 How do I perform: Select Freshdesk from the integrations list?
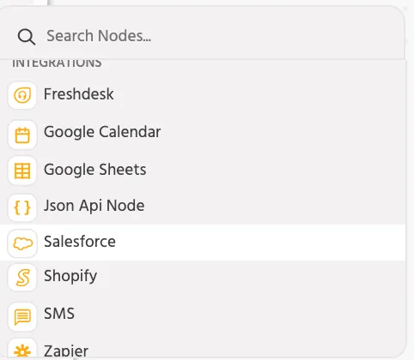pyautogui.click(x=78, y=94)
